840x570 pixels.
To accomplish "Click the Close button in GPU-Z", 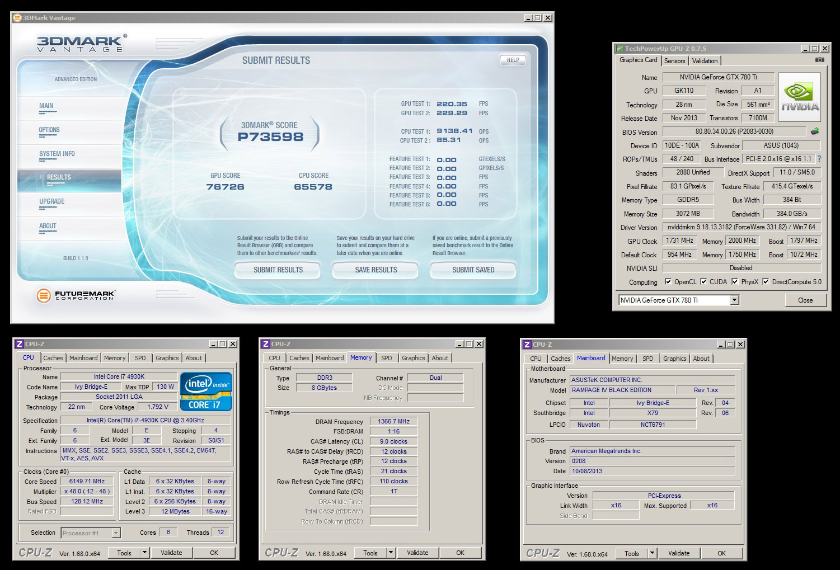I will coord(805,300).
